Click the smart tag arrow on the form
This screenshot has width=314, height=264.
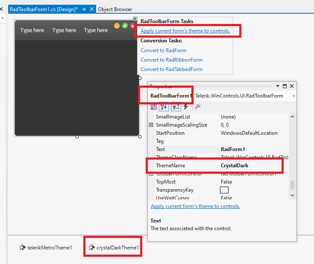coord(135,19)
